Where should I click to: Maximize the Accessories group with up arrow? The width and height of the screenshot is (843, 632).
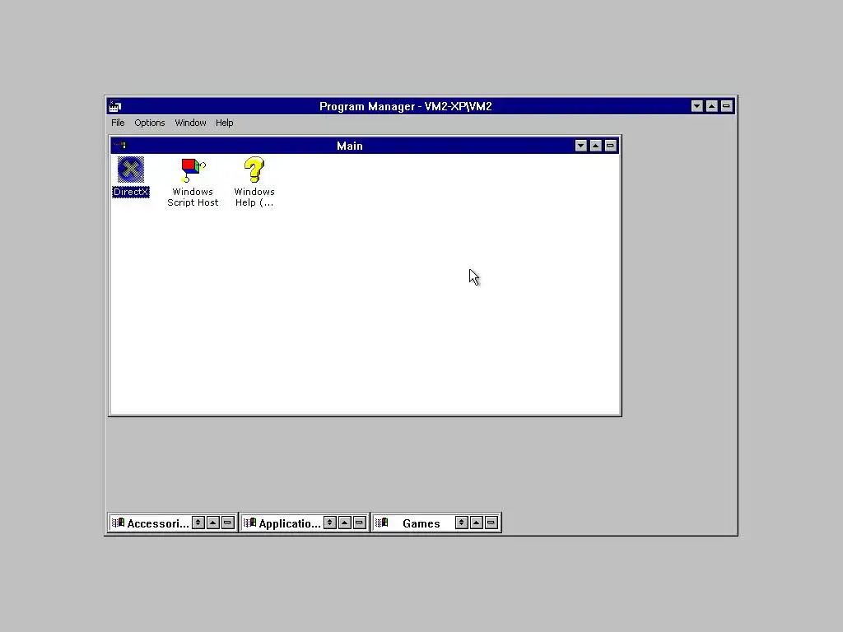coord(213,523)
